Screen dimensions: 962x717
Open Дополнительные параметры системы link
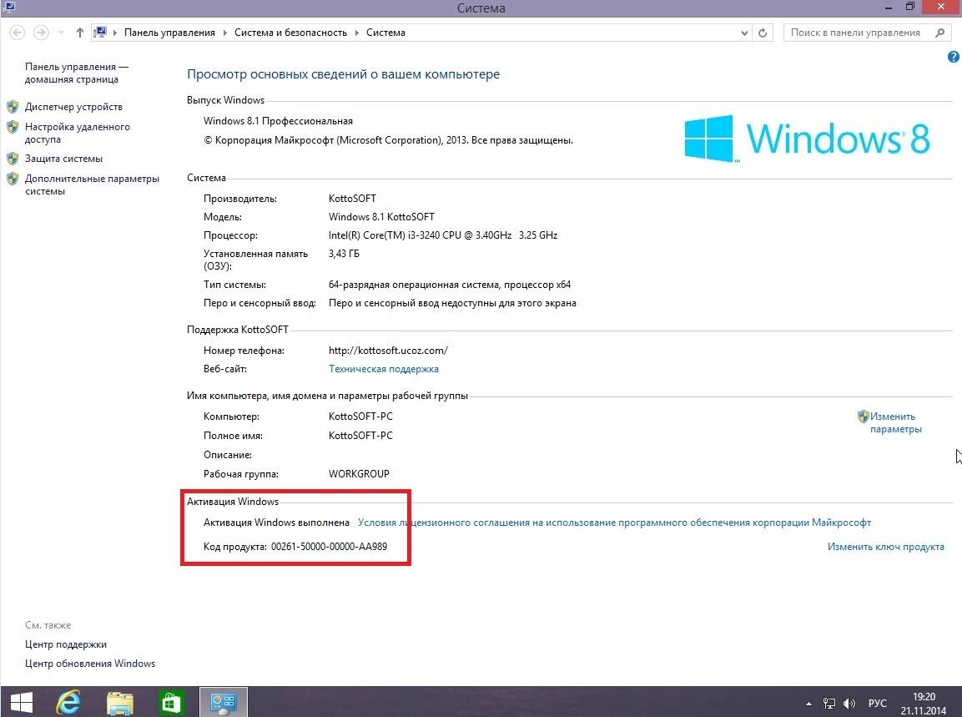tap(92, 184)
